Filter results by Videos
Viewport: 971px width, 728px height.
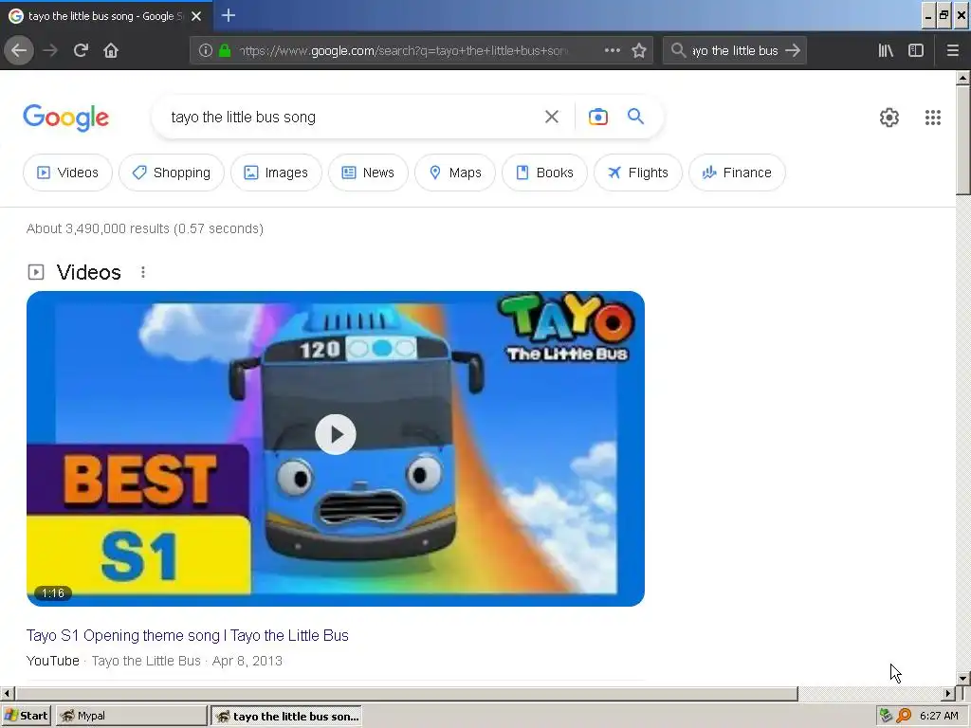click(67, 173)
